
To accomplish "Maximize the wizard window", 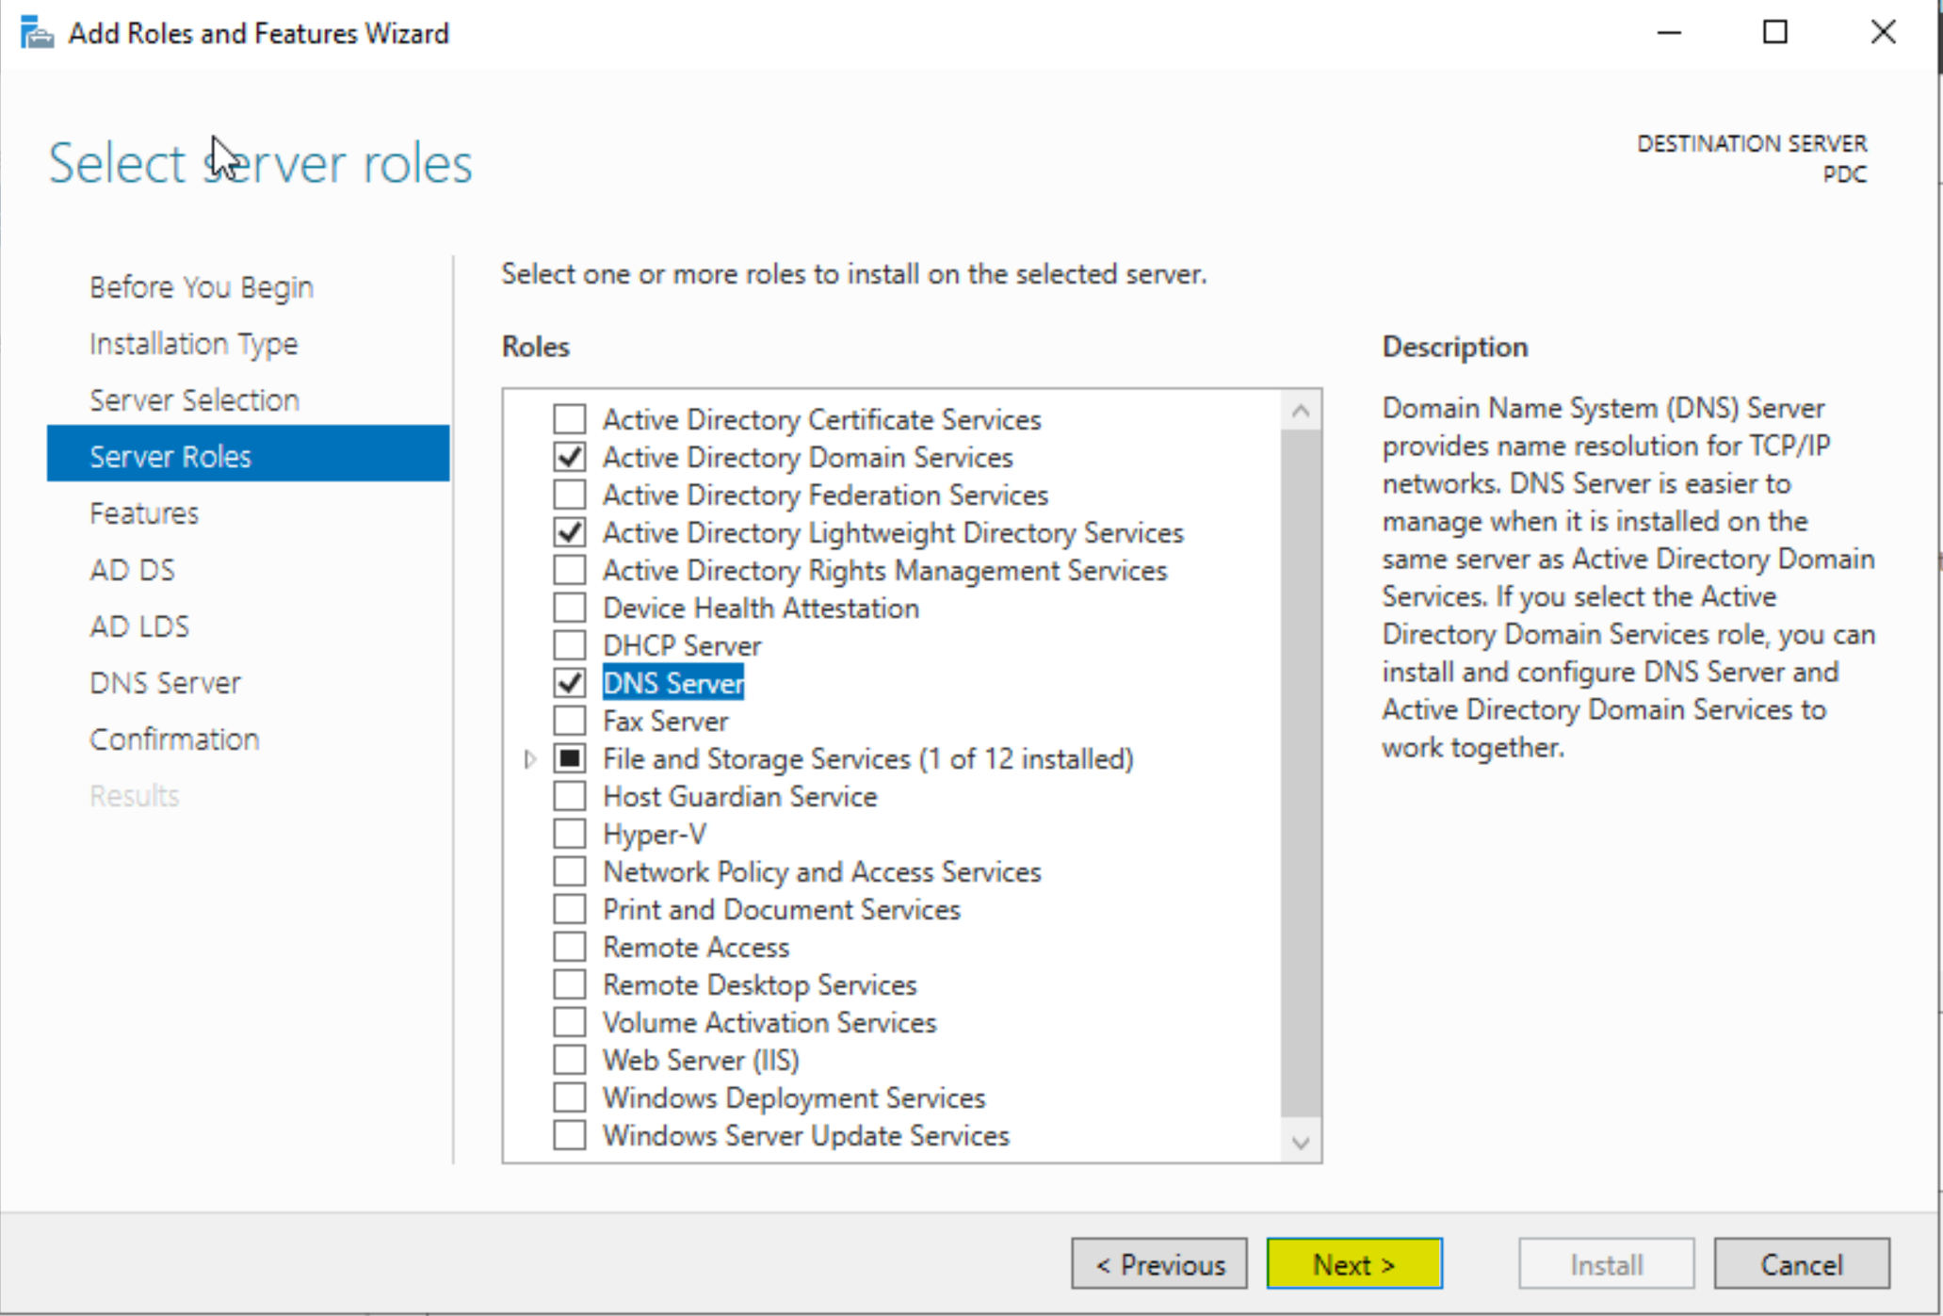I will [1775, 33].
